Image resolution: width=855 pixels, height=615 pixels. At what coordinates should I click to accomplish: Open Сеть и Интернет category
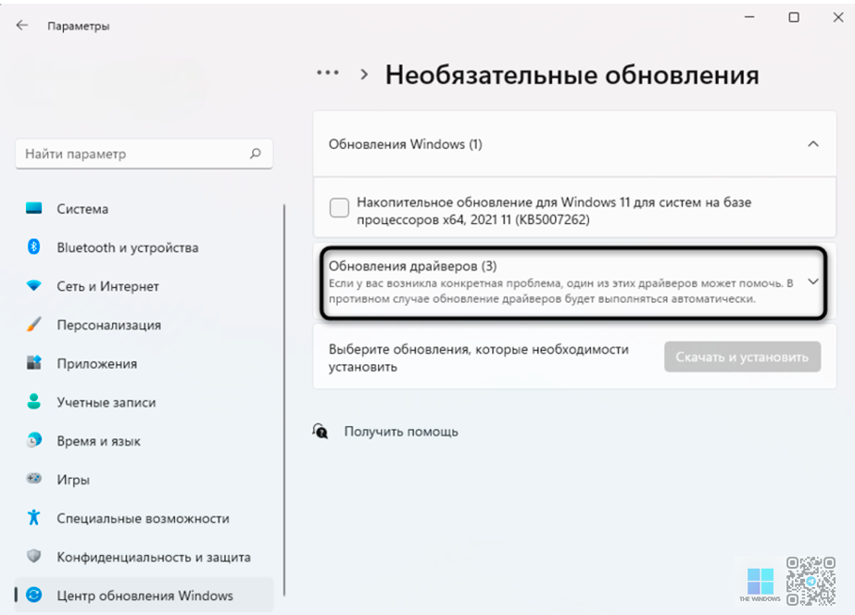click(144, 286)
